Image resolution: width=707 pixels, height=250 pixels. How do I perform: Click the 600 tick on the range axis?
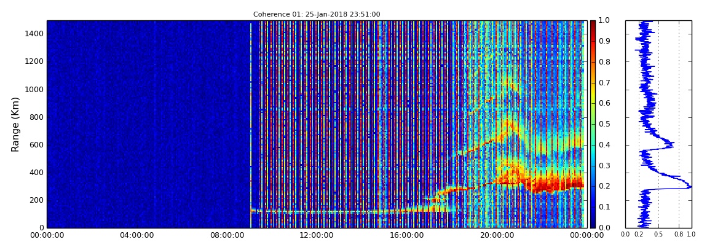[38, 144]
